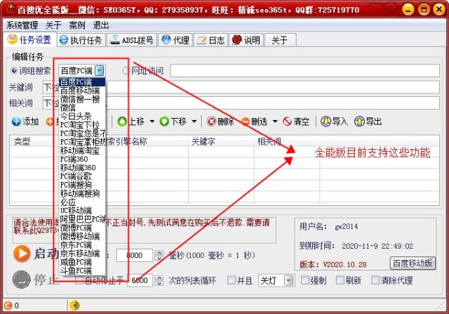Choose 移动端360 in the dropdown list
The width and height of the screenshot is (449, 314).
[x=82, y=168]
